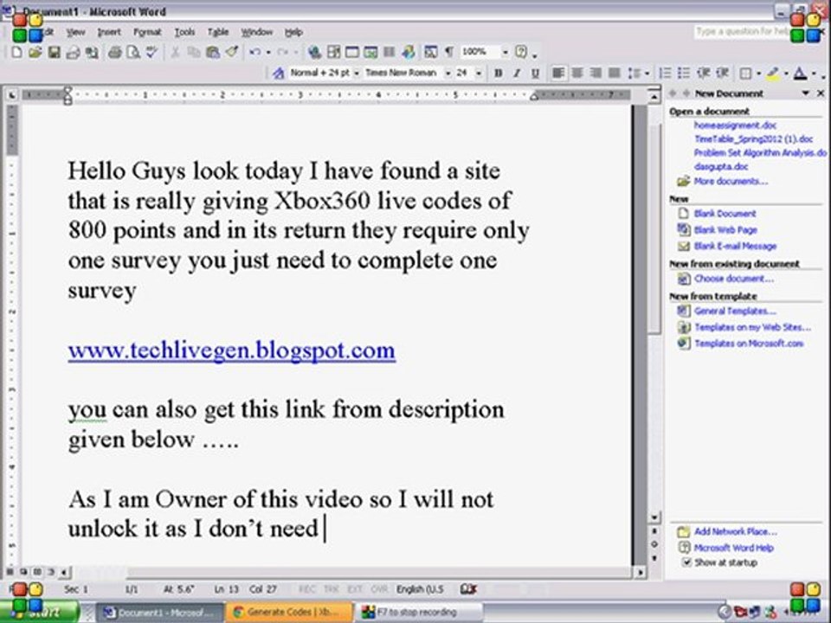Open homeassignment.doc from task pane
Viewport: 831px width, 623px height.
(735, 125)
